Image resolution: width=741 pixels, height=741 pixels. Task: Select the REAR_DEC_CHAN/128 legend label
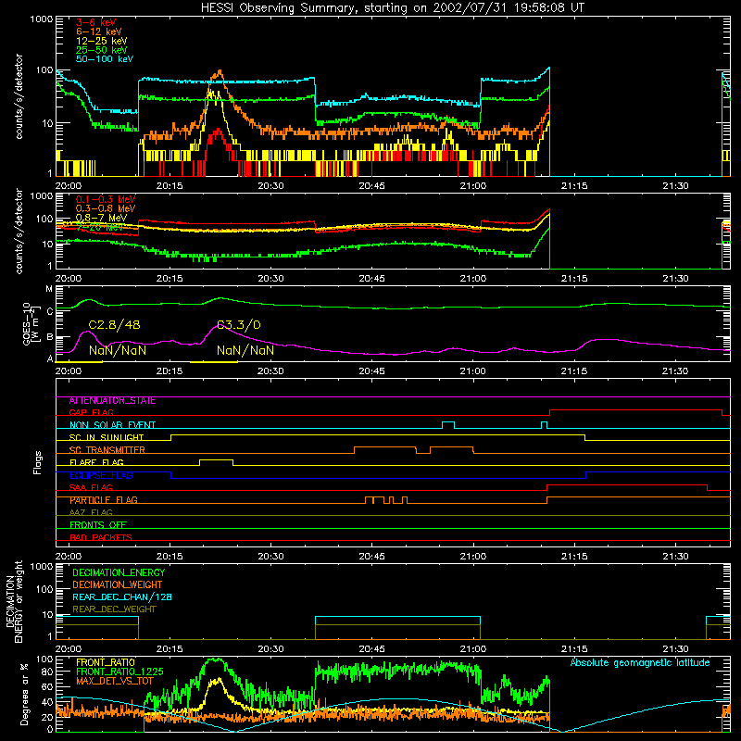coord(122,597)
